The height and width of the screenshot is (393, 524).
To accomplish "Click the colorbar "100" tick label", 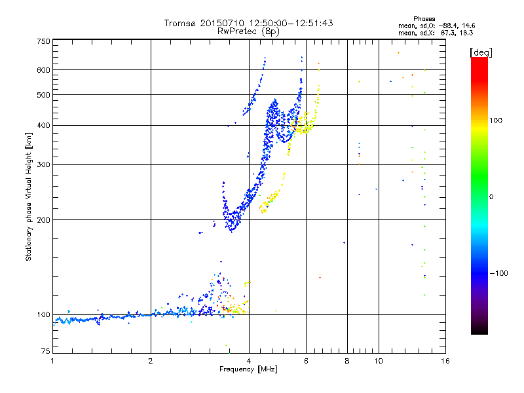I will pyautogui.click(x=496, y=121).
